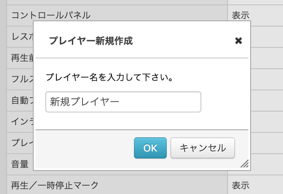Click the partially hidden レスポ row label
The width and height of the screenshot is (283, 194).
point(22,37)
